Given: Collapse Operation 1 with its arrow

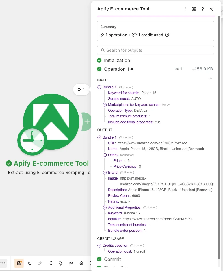Looking at the screenshot, I should (132, 69).
